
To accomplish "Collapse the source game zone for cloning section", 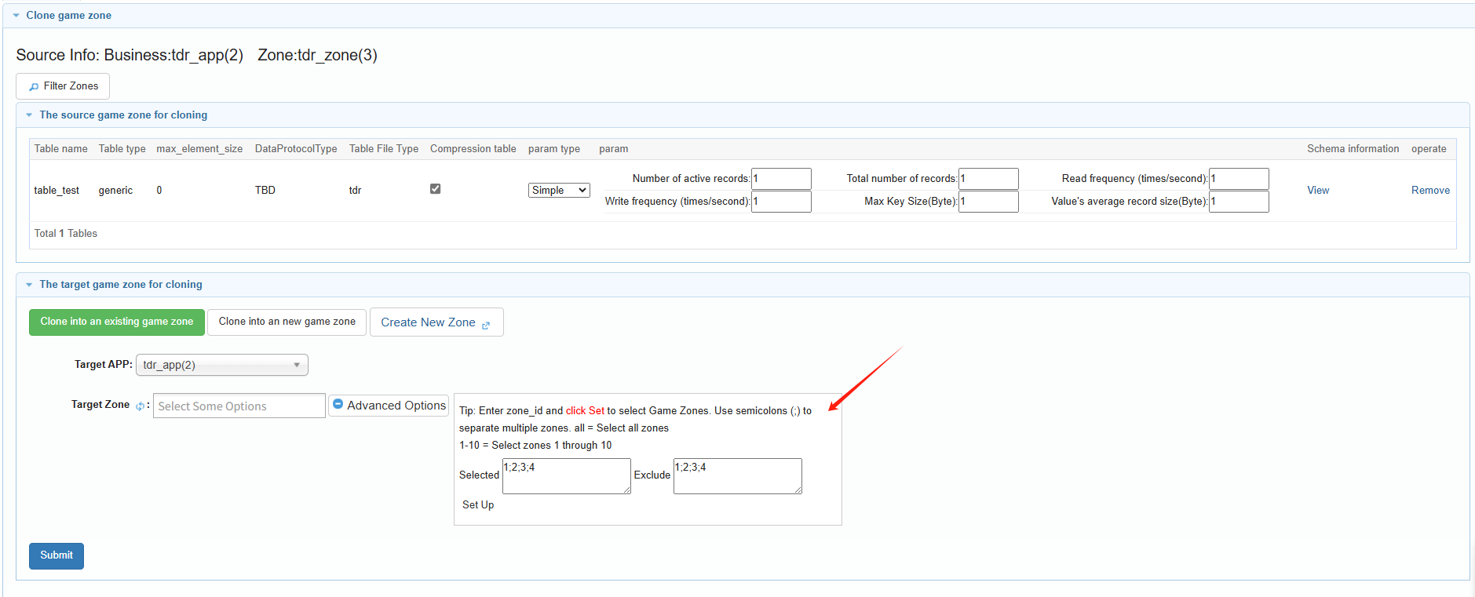I will click(29, 115).
